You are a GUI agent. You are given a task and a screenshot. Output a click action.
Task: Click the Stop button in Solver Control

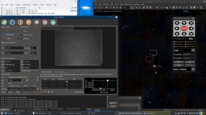(x=9, y=39)
